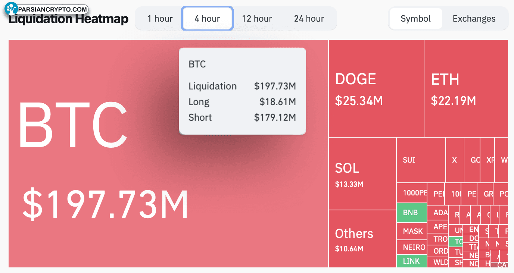514x273 pixels.
Task: Select the 4 hour timeframe tab
Action: [x=208, y=19]
